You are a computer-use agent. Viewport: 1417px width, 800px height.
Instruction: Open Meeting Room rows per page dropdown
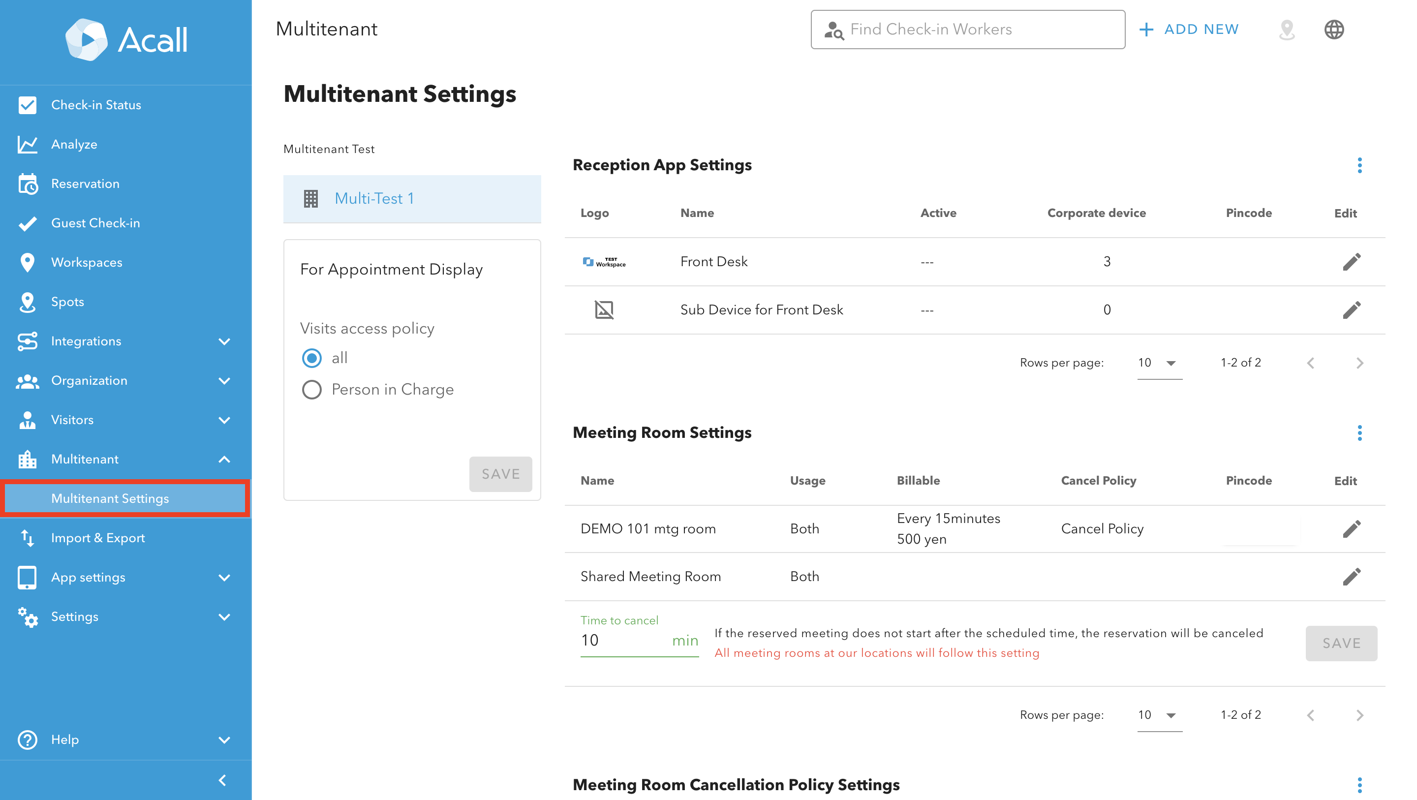click(x=1159, y=715)
